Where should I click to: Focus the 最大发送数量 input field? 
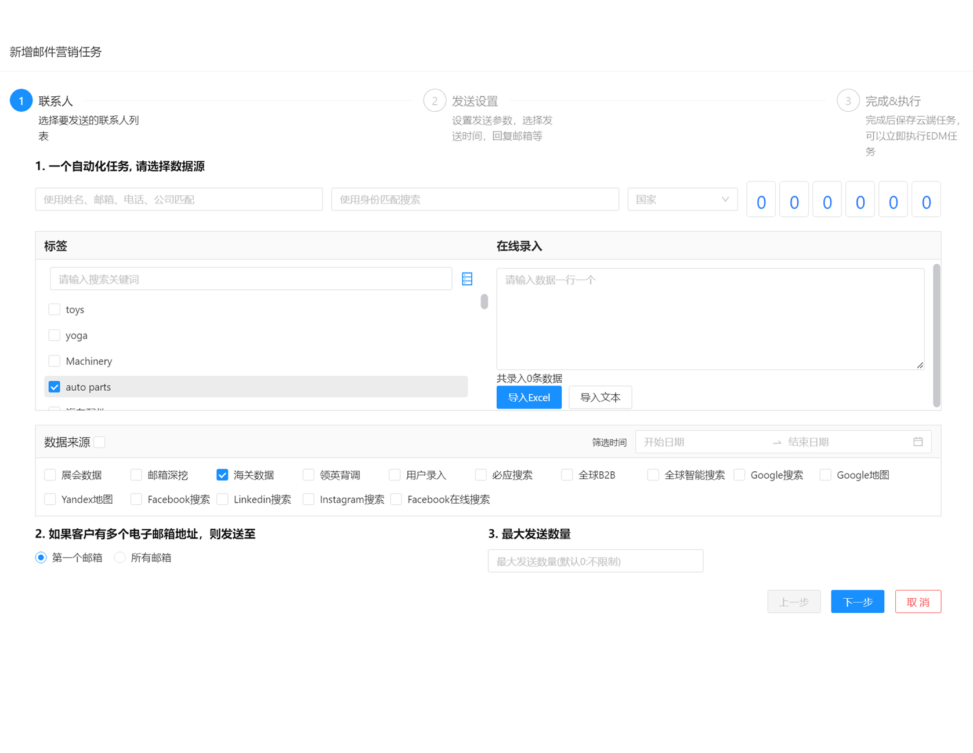595,561
